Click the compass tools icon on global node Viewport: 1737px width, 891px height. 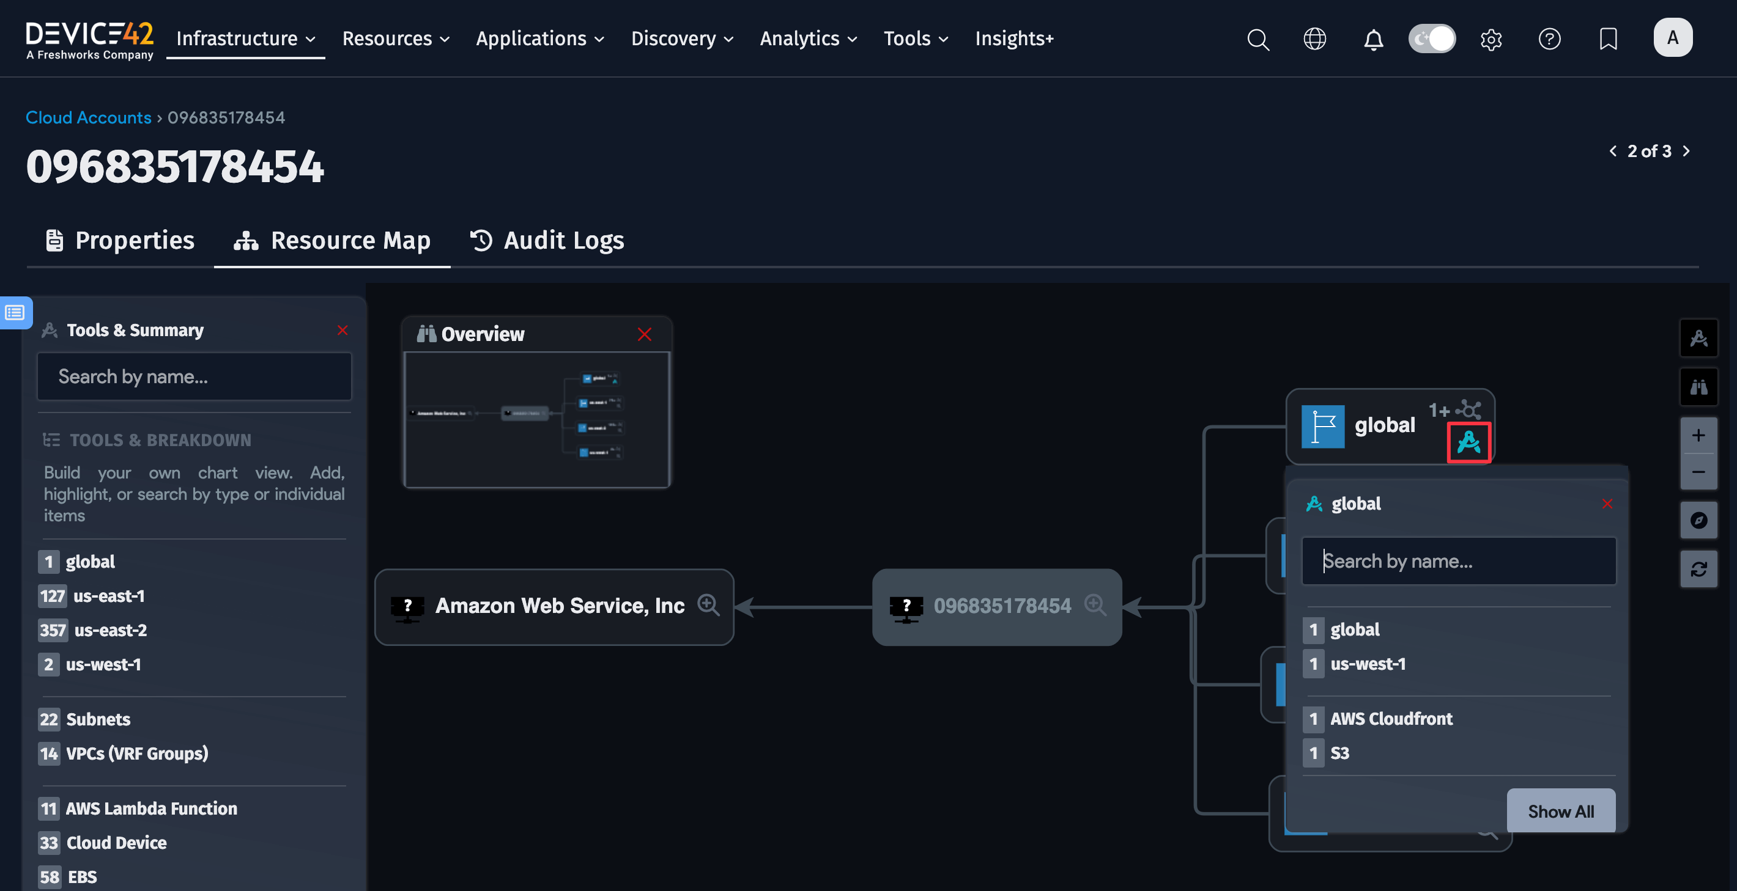(x=1468, y=443)
